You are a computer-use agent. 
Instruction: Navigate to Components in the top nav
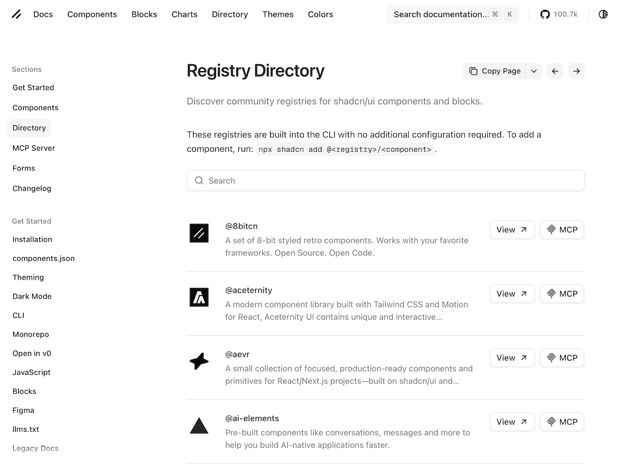coord(92,14)
